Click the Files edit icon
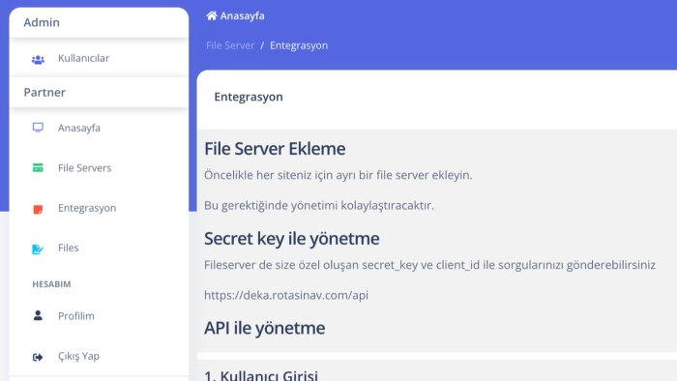The image size is (677, 381). click(x=38, y=249)
